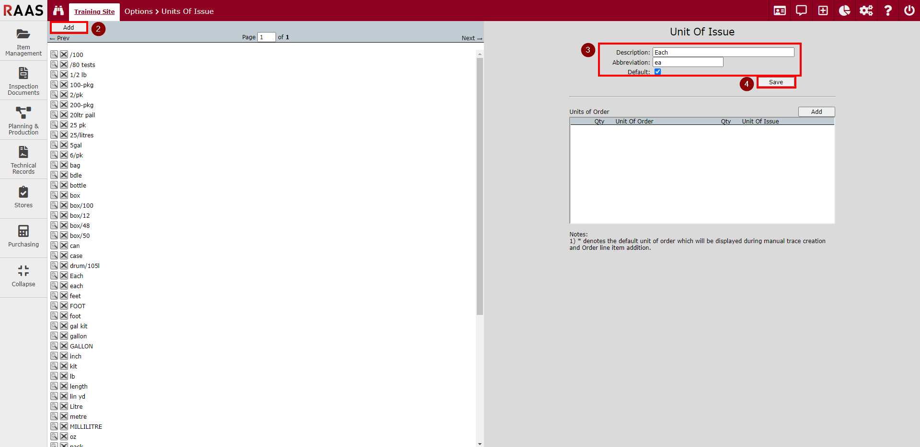Screen dimensions: 920x447
Task: Click Add button in Units of Order
Action: 816,112
